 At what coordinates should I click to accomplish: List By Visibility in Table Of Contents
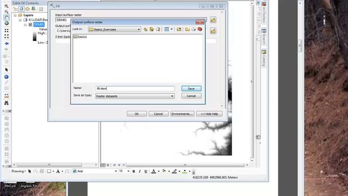click(27, 9)
